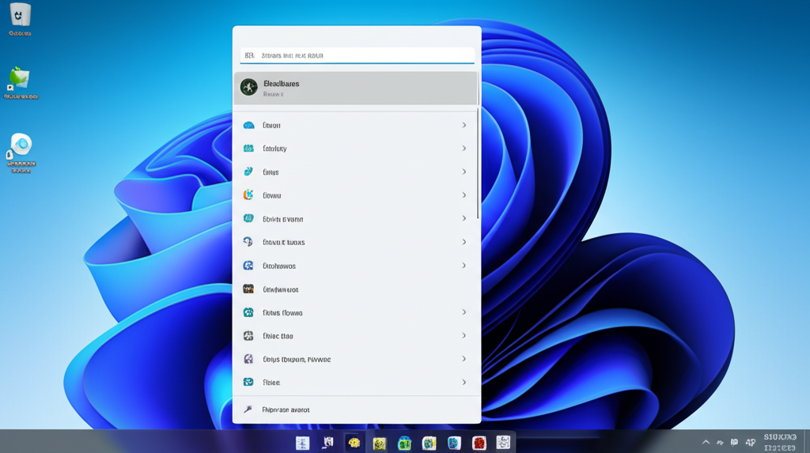Click the purple icon in the second-to-last list row

click(x=248, y=359)
